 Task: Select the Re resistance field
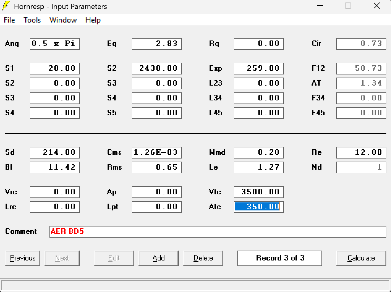[x=361, y=153]
